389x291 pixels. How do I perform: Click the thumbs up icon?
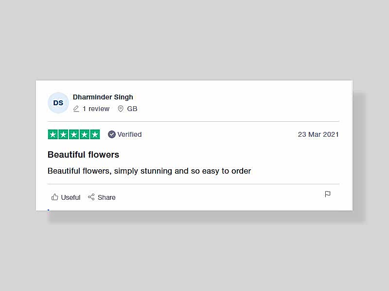[54, 197]
